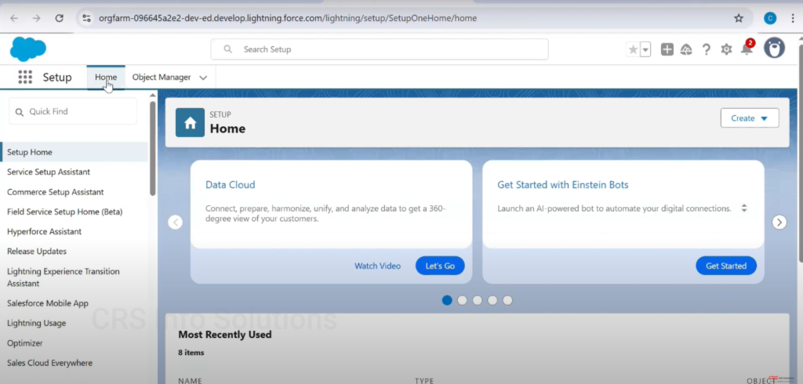Image resolution: width=803 pixels, height=384 pixels.
Task: Add page to Favorites star
Action: 634,49
